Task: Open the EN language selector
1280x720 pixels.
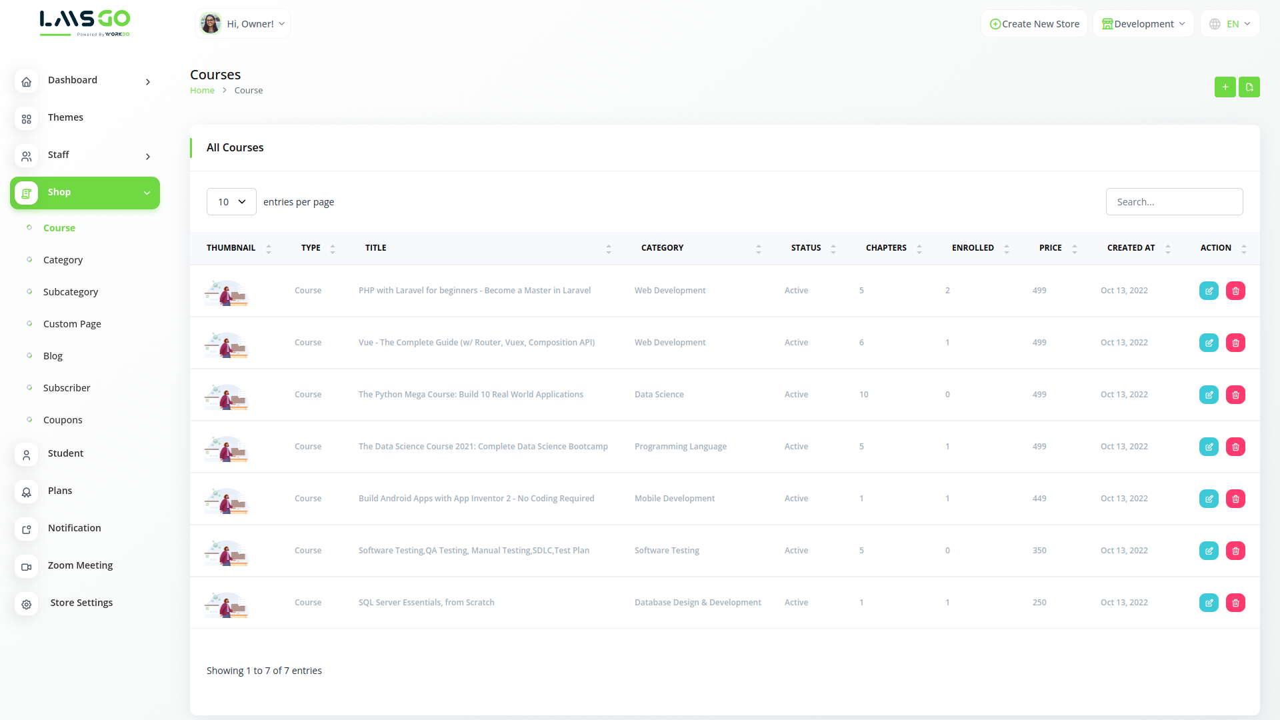Action: click(1230, 24)
